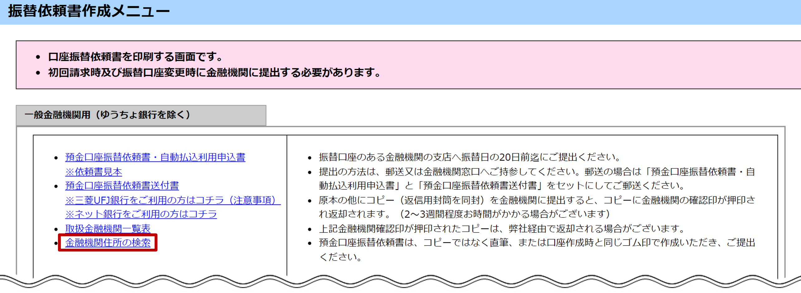This screenshot has height=293, width=801.
Task: Click the line starting 上記金融機関確認印が押印されたコピー
Action: coord(502,229)
